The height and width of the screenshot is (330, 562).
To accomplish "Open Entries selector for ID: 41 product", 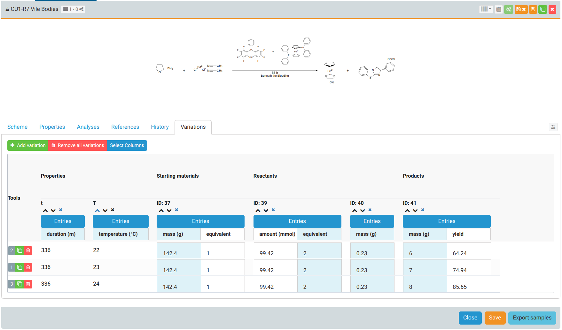I will point(446,221).
